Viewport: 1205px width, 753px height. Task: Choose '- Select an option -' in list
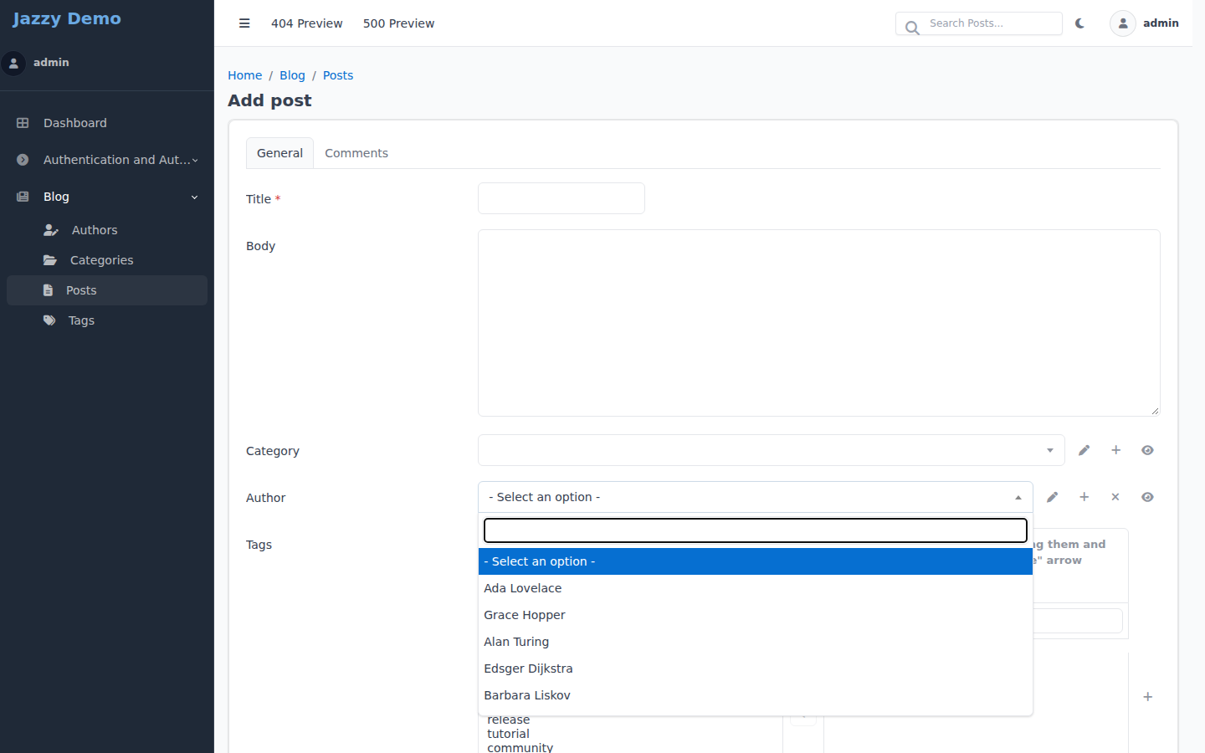click(755, 561)
